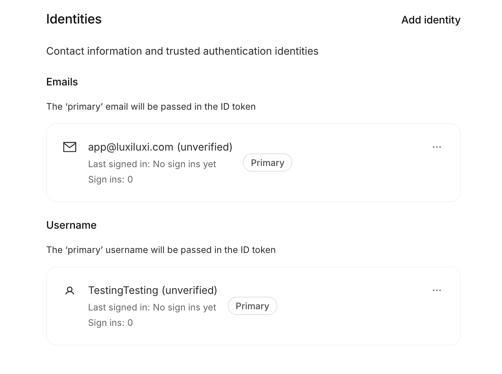Click the Username subsection heading
This screenshot has width=502, height=374.
pyautogui.click(x=71, y=225)
